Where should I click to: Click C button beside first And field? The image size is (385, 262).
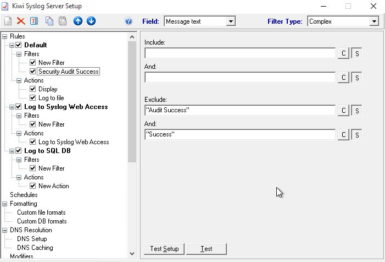point(343,78)
